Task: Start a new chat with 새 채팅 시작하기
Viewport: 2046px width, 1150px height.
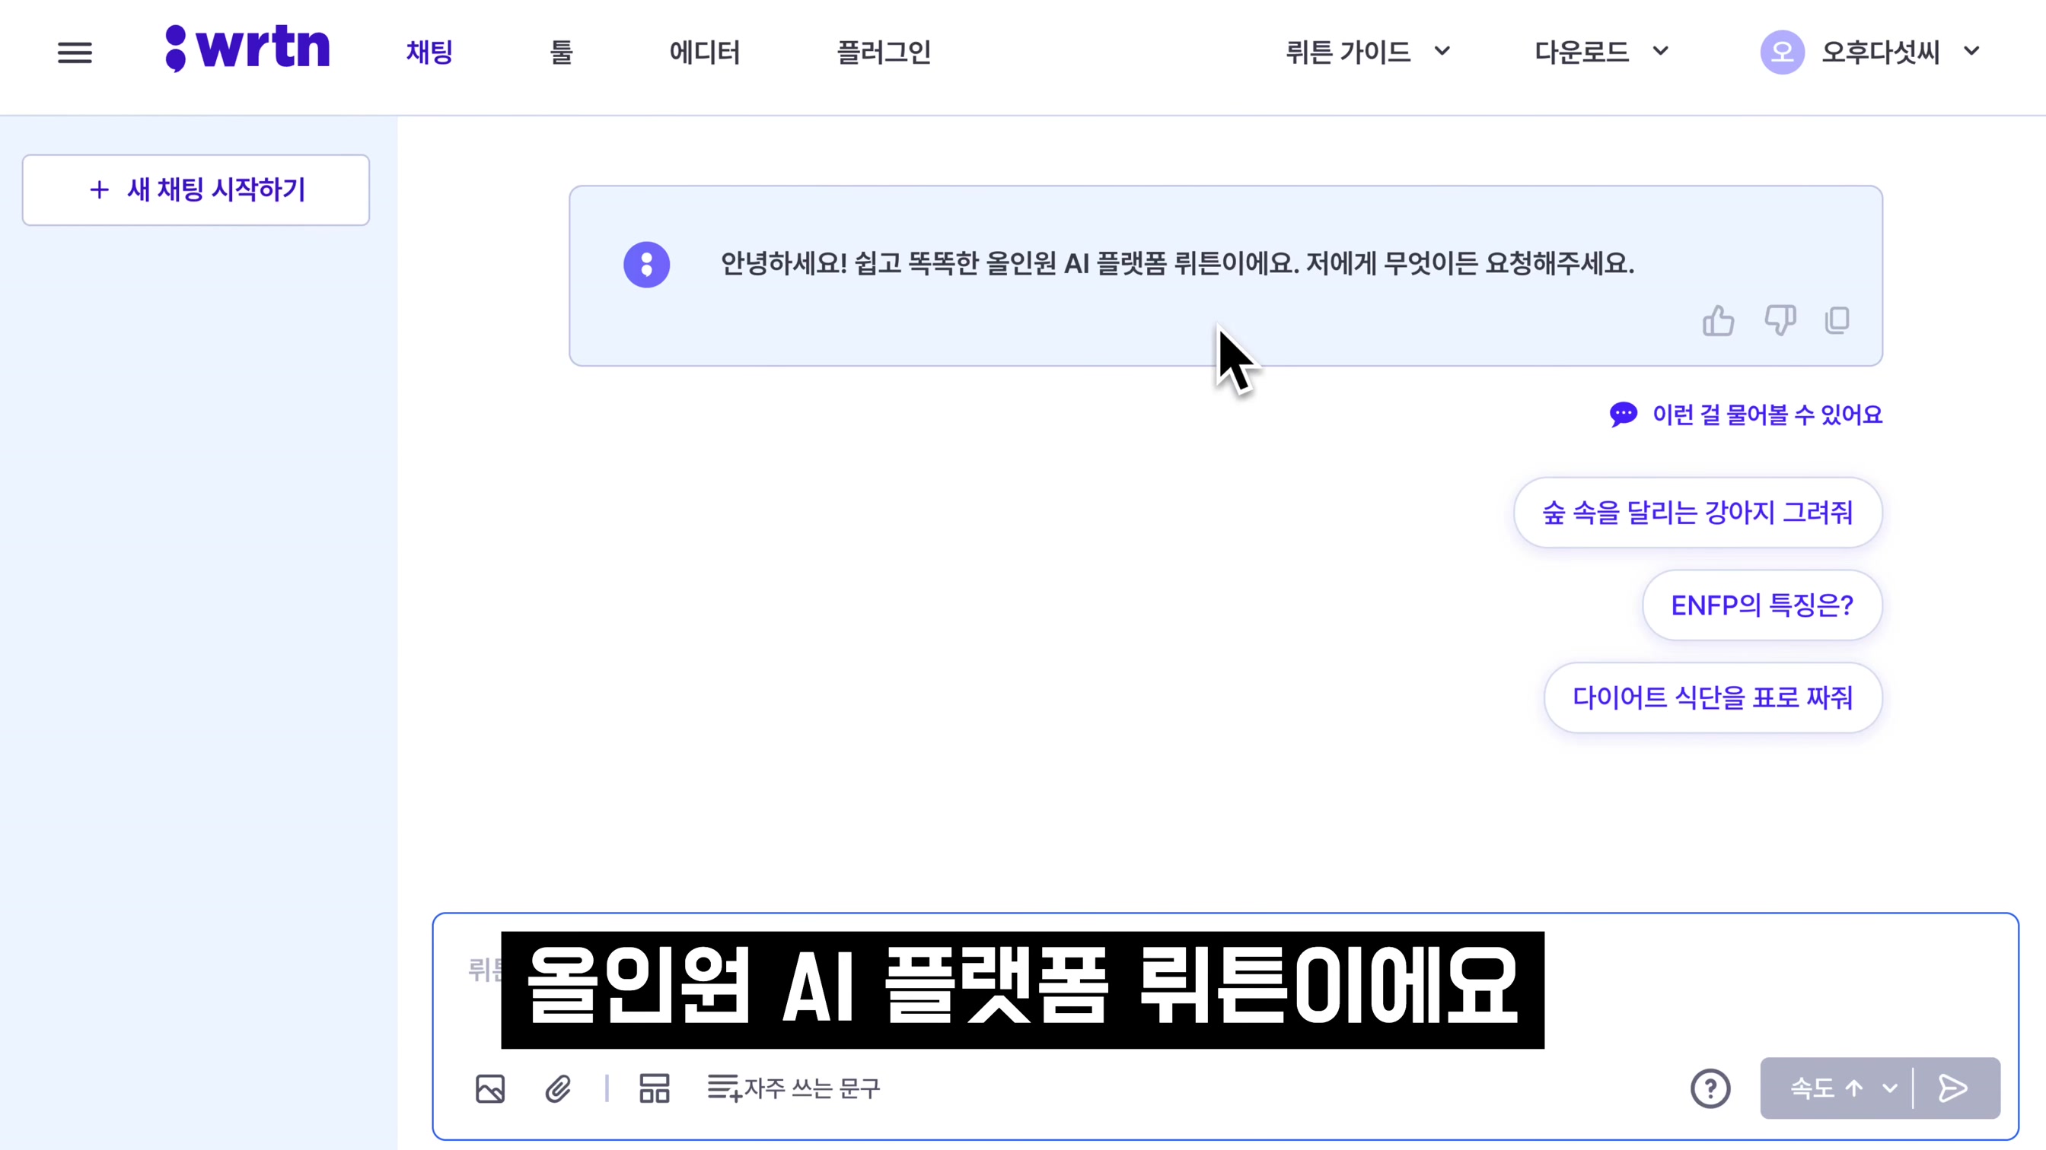Action: (196, 189)
